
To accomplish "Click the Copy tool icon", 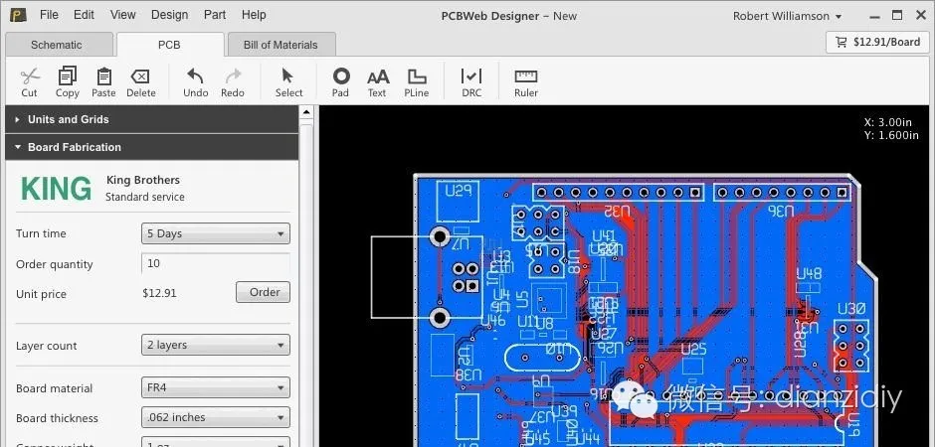I will [68, 75].
